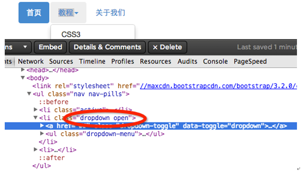The width and height of the screenshot is (306, 174).
Task: Open Details & Comments
Action: [107, 47]
